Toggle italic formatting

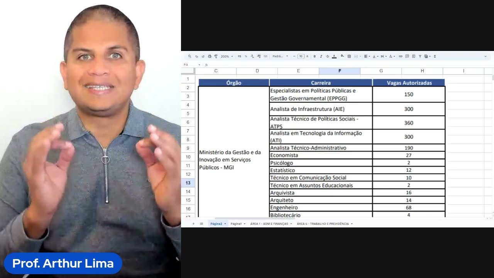click(x=321, y=56)
